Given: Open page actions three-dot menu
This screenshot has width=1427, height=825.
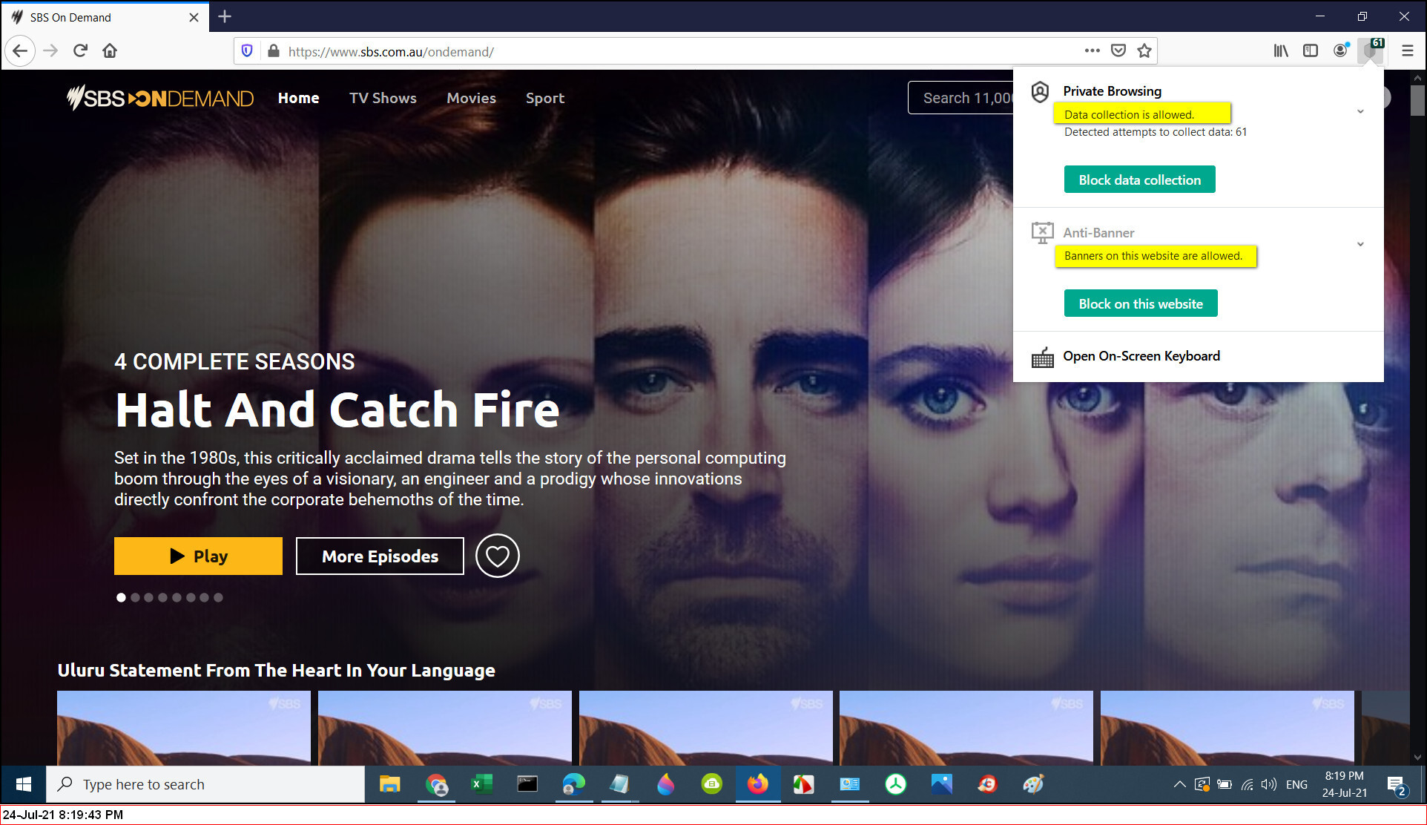Looking at the screenshot, I should [1092, 50].
